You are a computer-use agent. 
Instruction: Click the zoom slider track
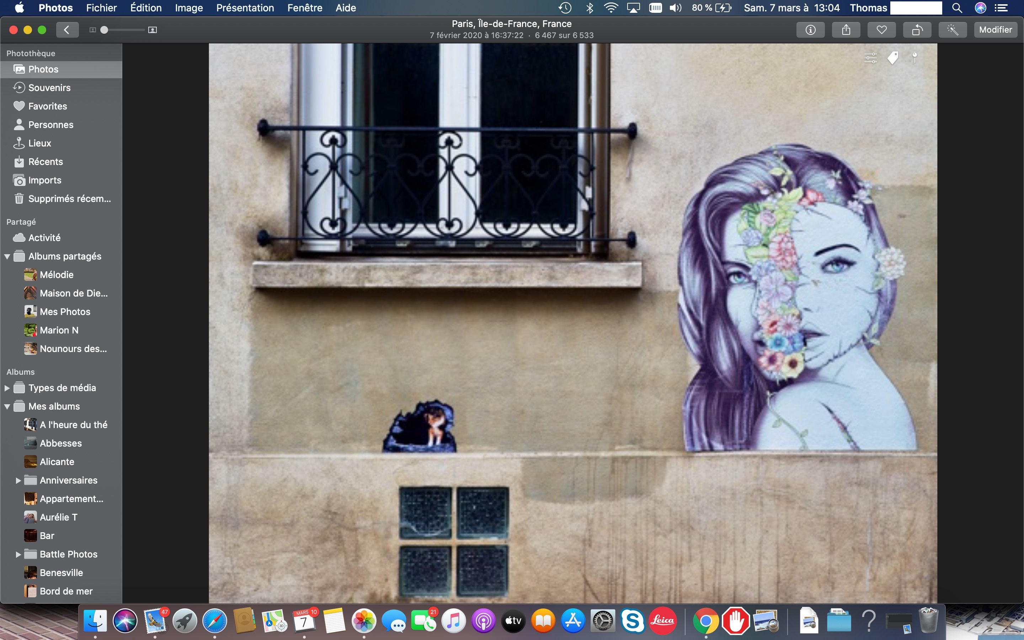[127, 30]
